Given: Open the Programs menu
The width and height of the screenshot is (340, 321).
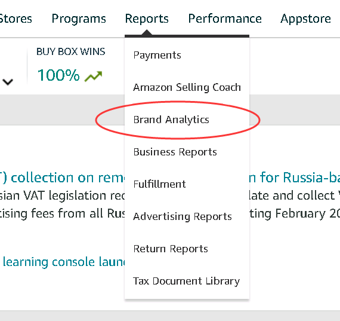Looking at the screenshot, I should 79,19.
